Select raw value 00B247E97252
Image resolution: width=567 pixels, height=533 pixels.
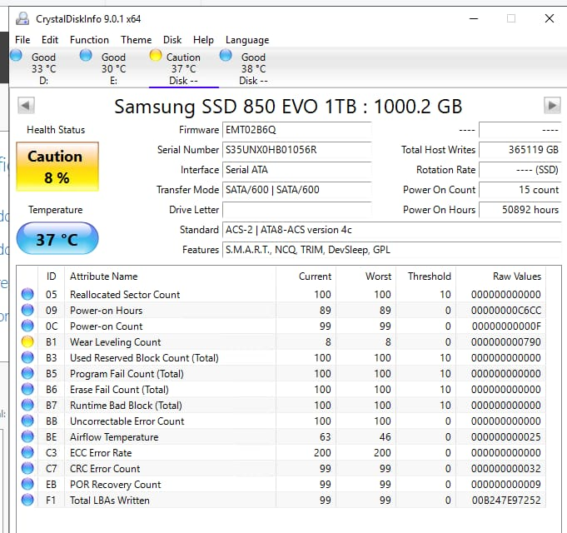point(506,501)
